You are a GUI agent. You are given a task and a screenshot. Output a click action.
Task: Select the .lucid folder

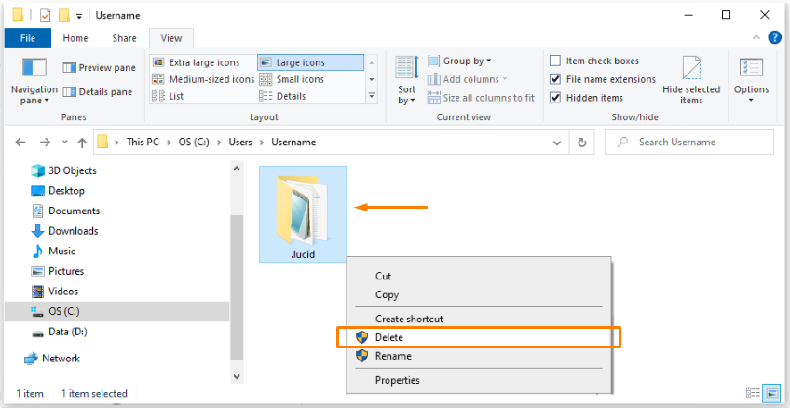[x=303, y=214]
